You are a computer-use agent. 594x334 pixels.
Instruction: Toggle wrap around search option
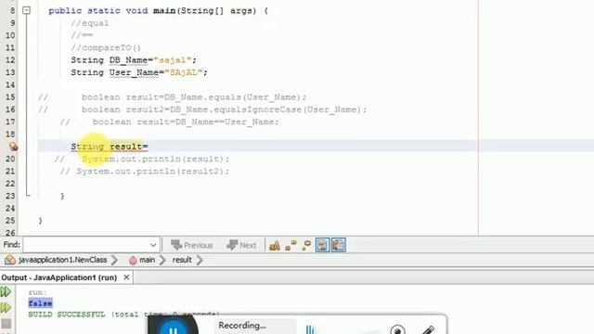(x=338, y=245)
